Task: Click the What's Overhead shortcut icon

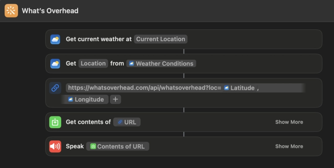Action: tap(11, 10)
